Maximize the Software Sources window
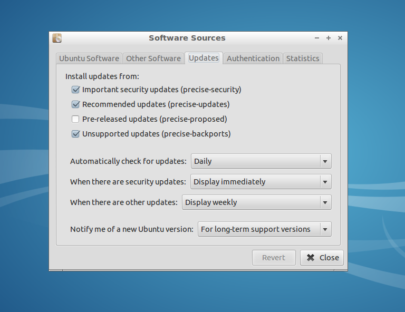405x312 pixels. tap(329, 38)
